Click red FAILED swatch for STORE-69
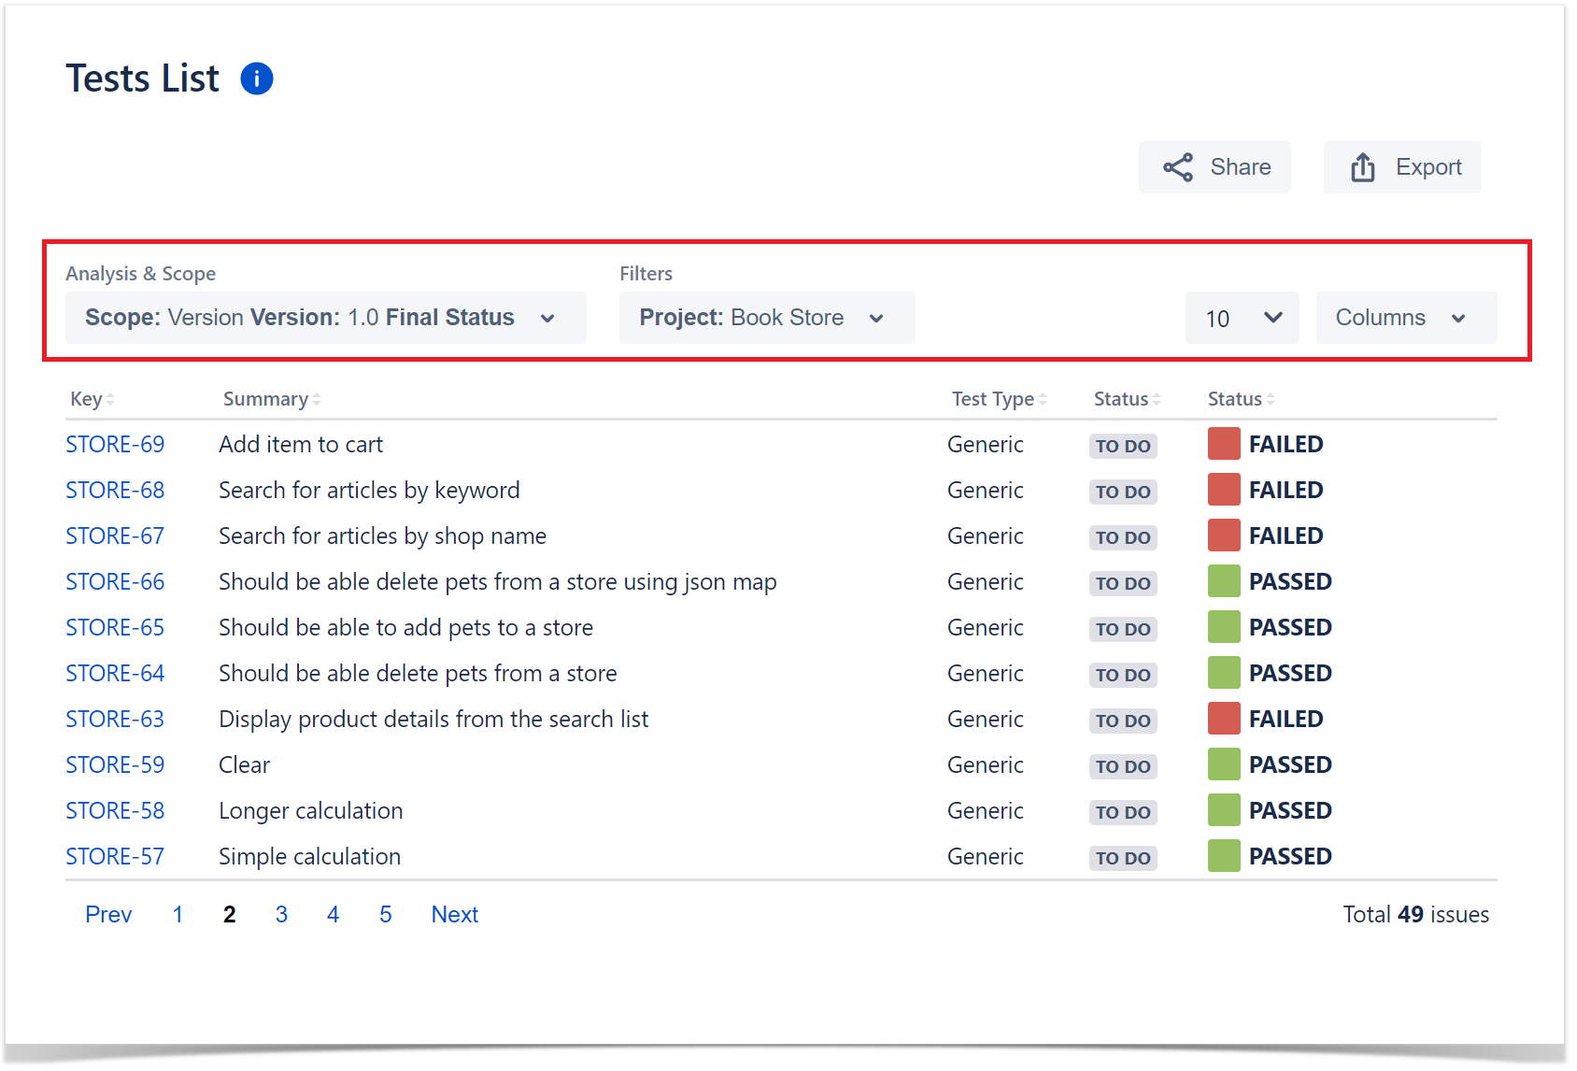Screen dimensions: 1577x1071 (1224, 444)
